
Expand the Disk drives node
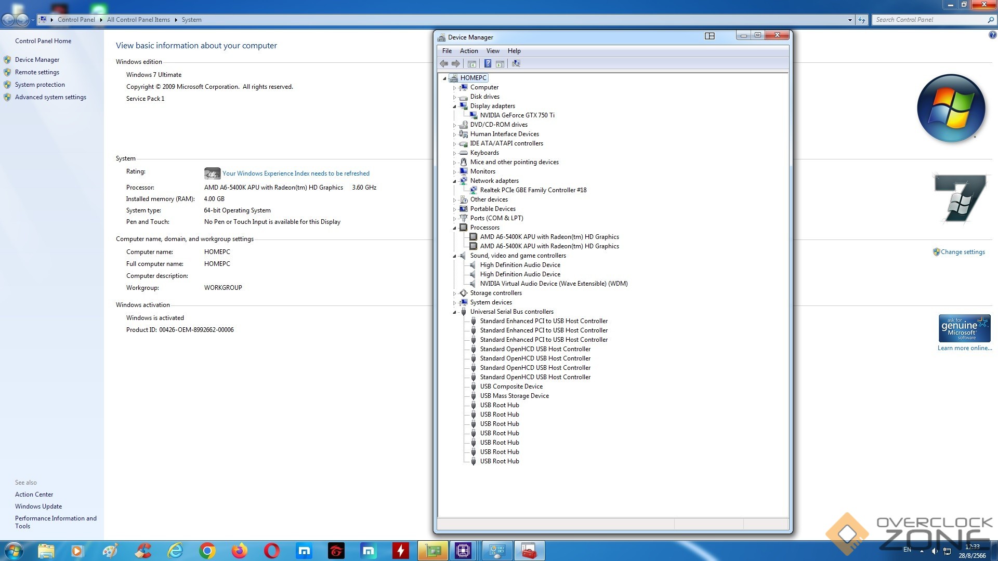454,97
